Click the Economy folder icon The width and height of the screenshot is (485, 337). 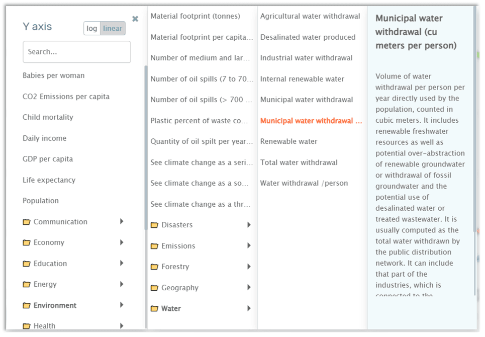[27, 243]
